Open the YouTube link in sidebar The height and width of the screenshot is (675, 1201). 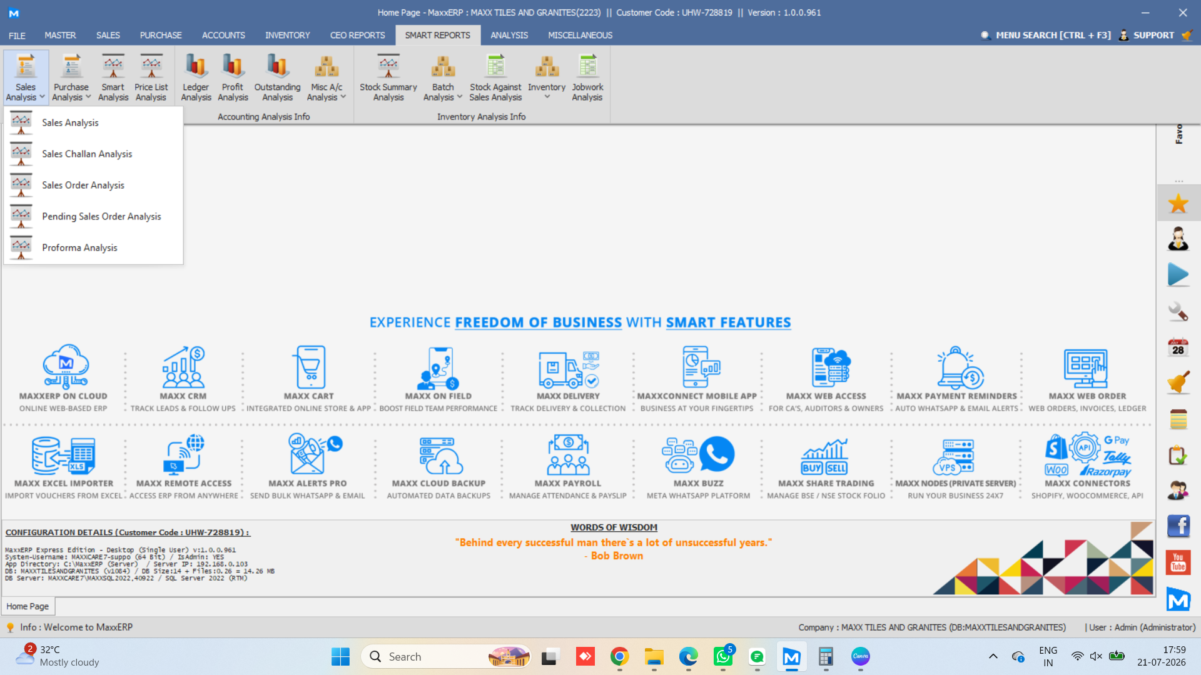pyautogui.click(x=1178, y=562)
